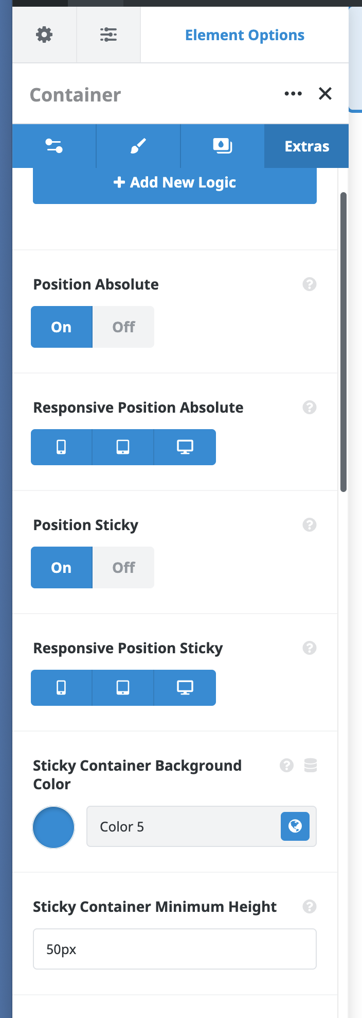Select the Extras tab
The height and width of the screenshot is (1018, 362).
tap(306, 146)
